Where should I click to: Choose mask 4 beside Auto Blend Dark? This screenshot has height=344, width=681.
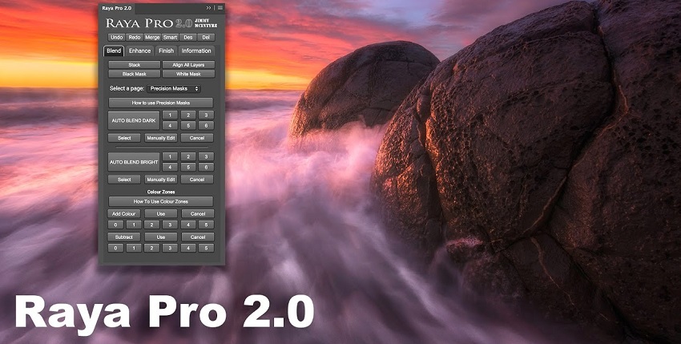pyautogui.click(x=170, y=126)
